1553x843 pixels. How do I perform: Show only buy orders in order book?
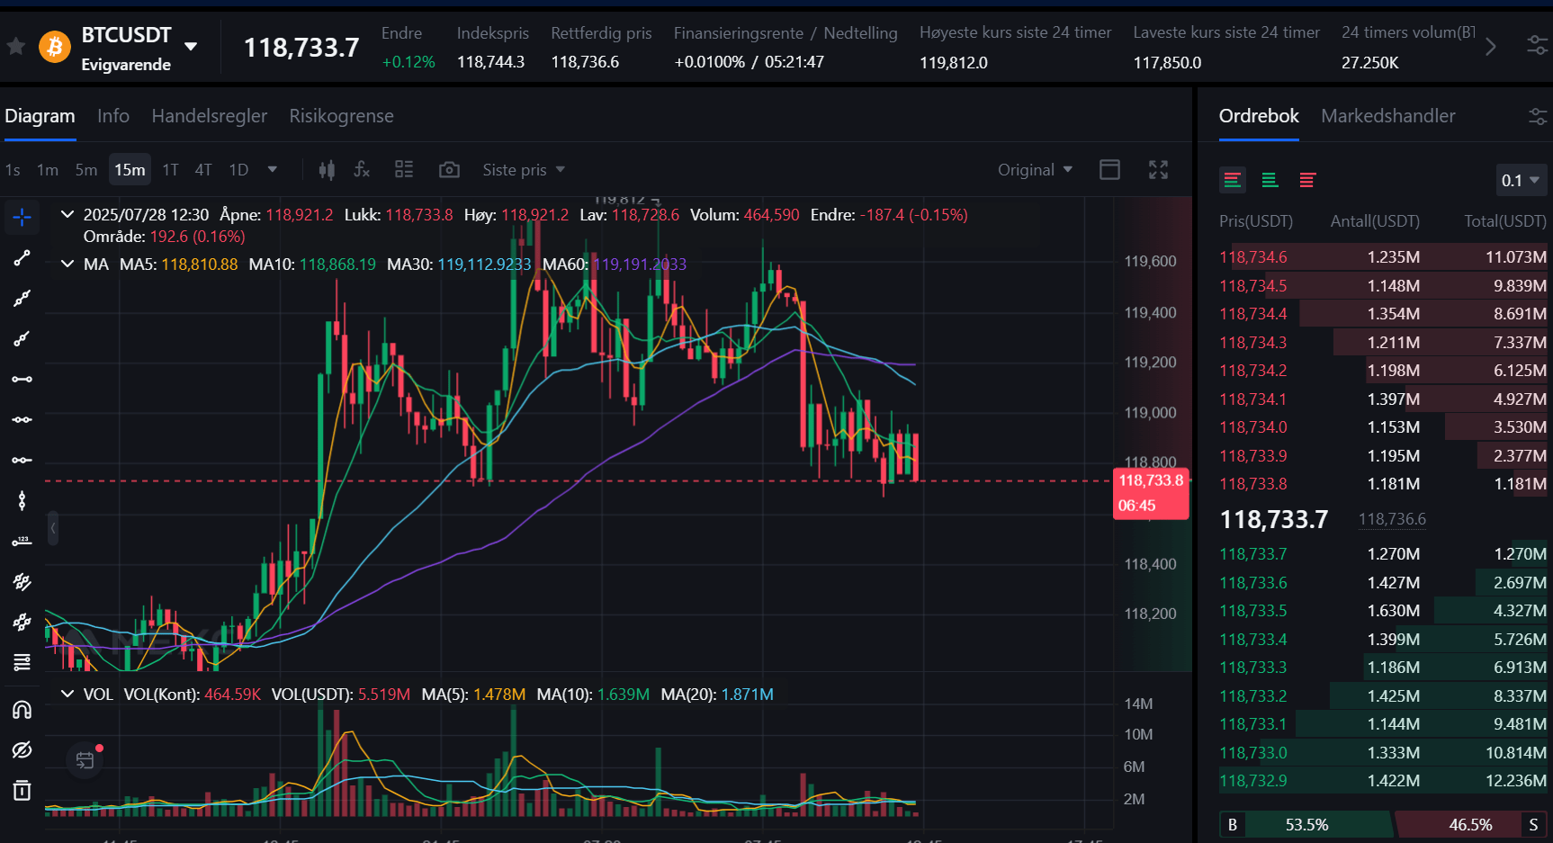pos(1270,181)
